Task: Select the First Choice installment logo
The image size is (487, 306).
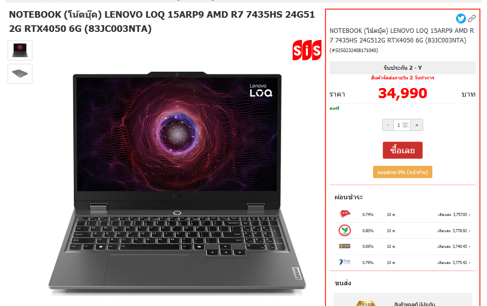Action: click(x=345, y=262)
